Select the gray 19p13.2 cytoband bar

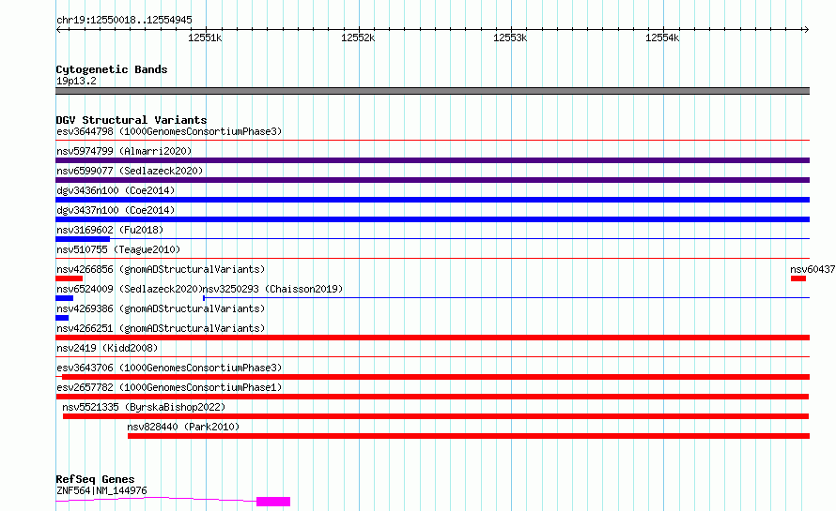432,91
